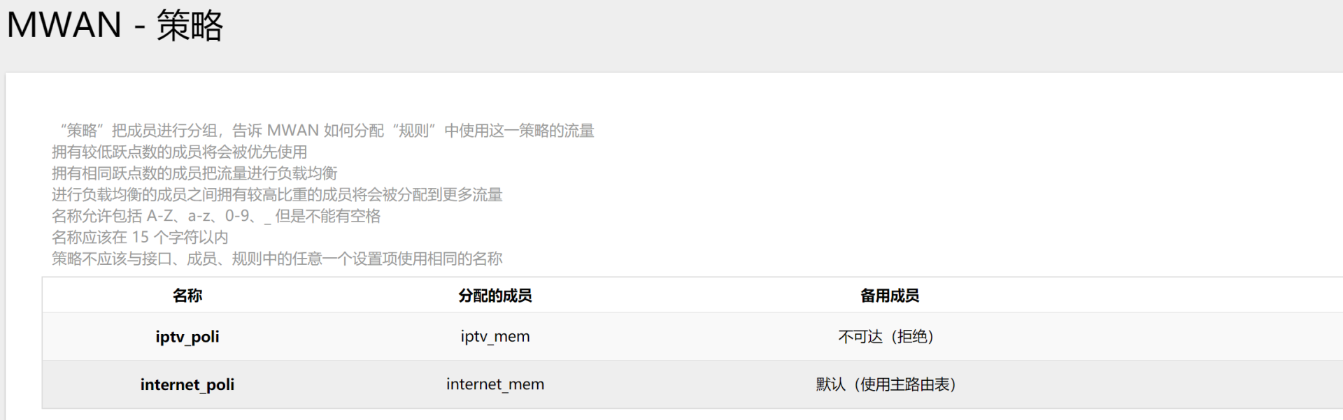Click the 默认（使用主路由表） fallback value

point(886,384)
